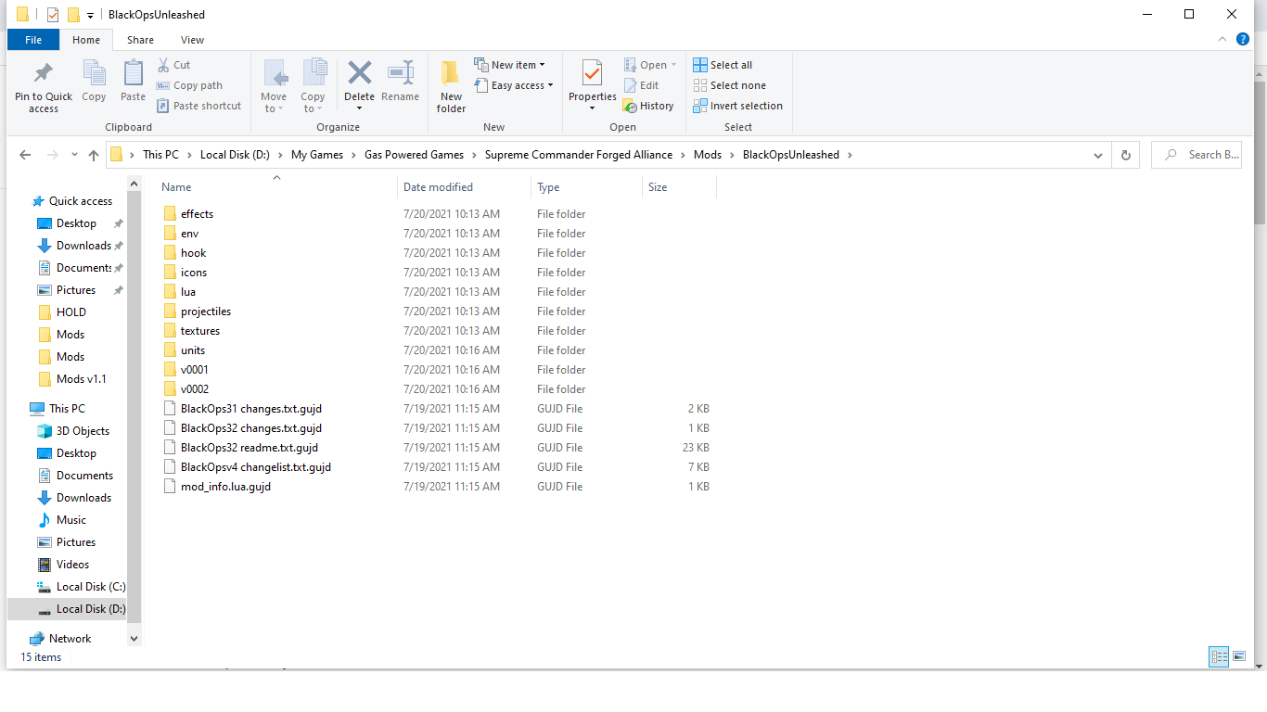
Task: Click the Rename icon
Action: coord(400,72)
